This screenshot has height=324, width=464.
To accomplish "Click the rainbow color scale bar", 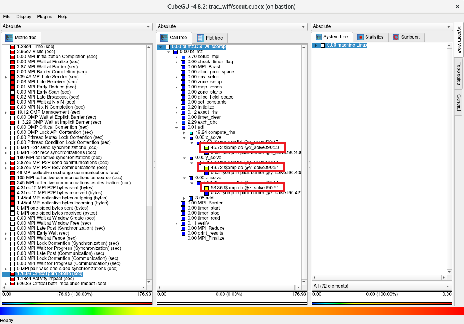I will pos(232,311).
